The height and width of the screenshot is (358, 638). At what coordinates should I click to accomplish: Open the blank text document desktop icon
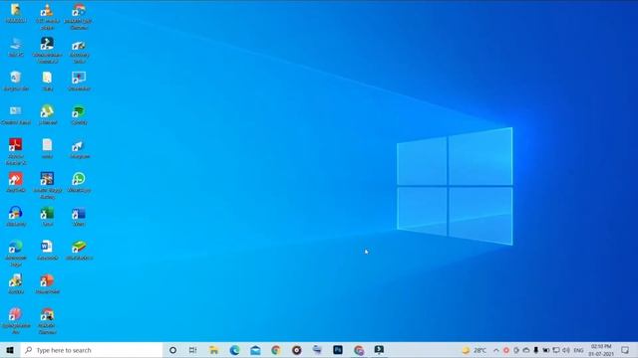pos(47,149)
